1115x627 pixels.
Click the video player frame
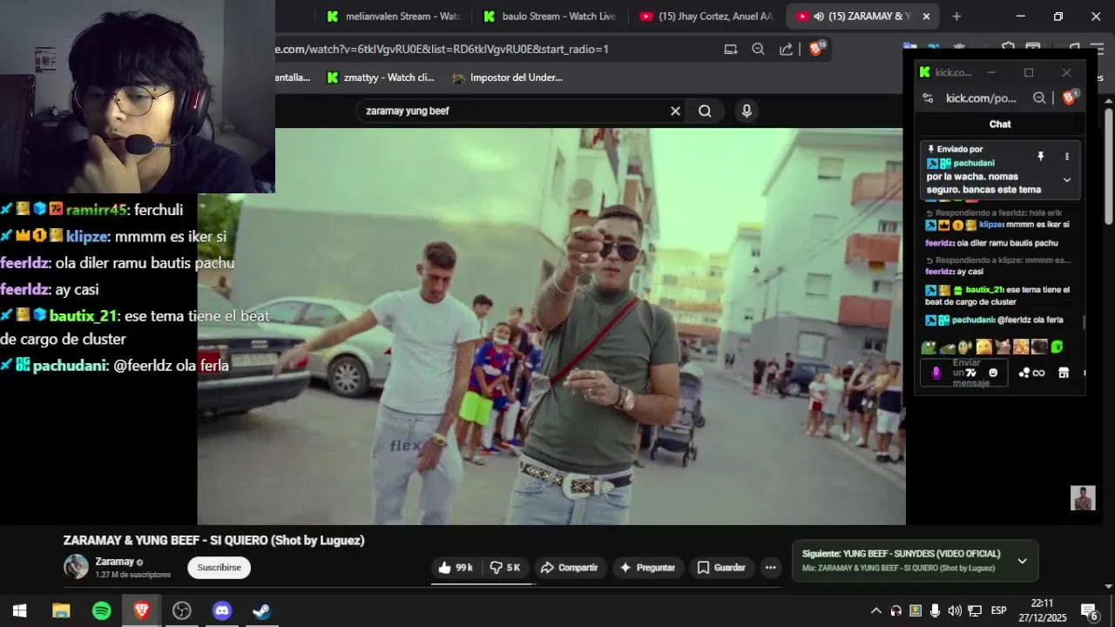tap(551, 327)
